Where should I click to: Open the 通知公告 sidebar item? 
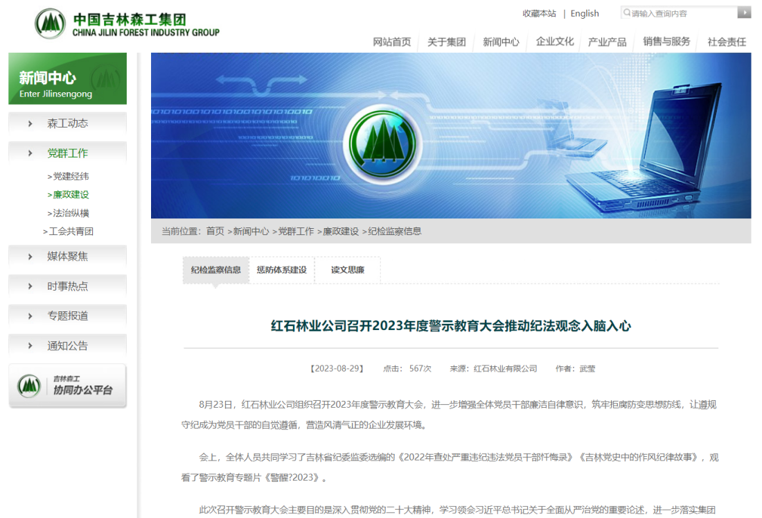(67, 346)
